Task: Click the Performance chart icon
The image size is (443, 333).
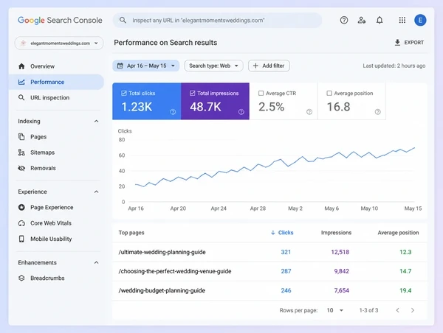Action: 21,82
